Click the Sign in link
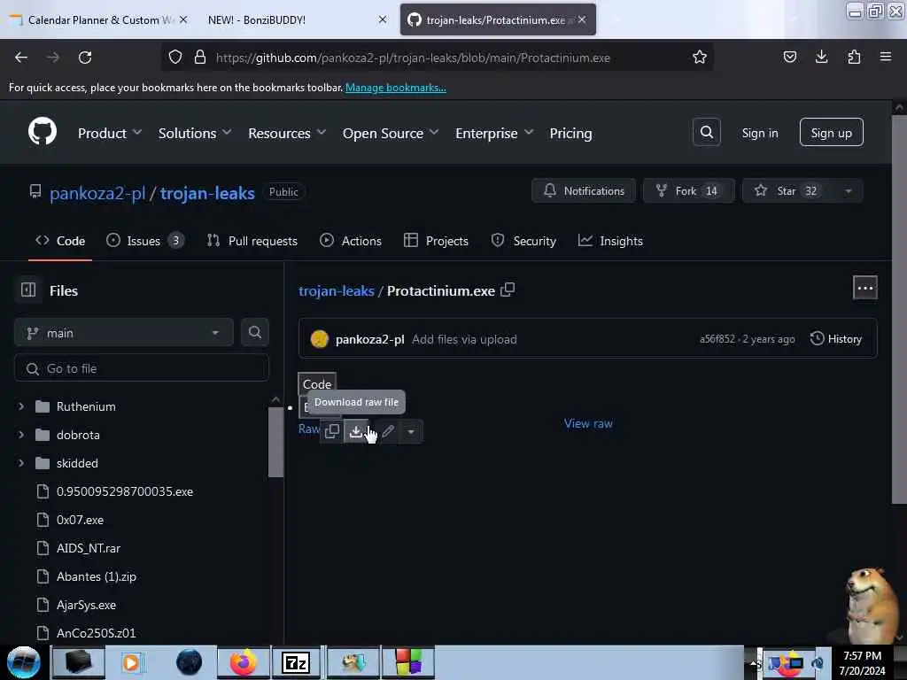 tap(759, 133)
